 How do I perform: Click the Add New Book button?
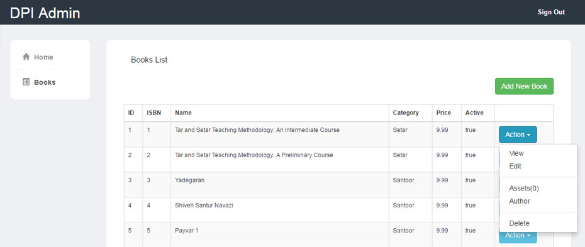pyautogui.click(x=524, y=86)
